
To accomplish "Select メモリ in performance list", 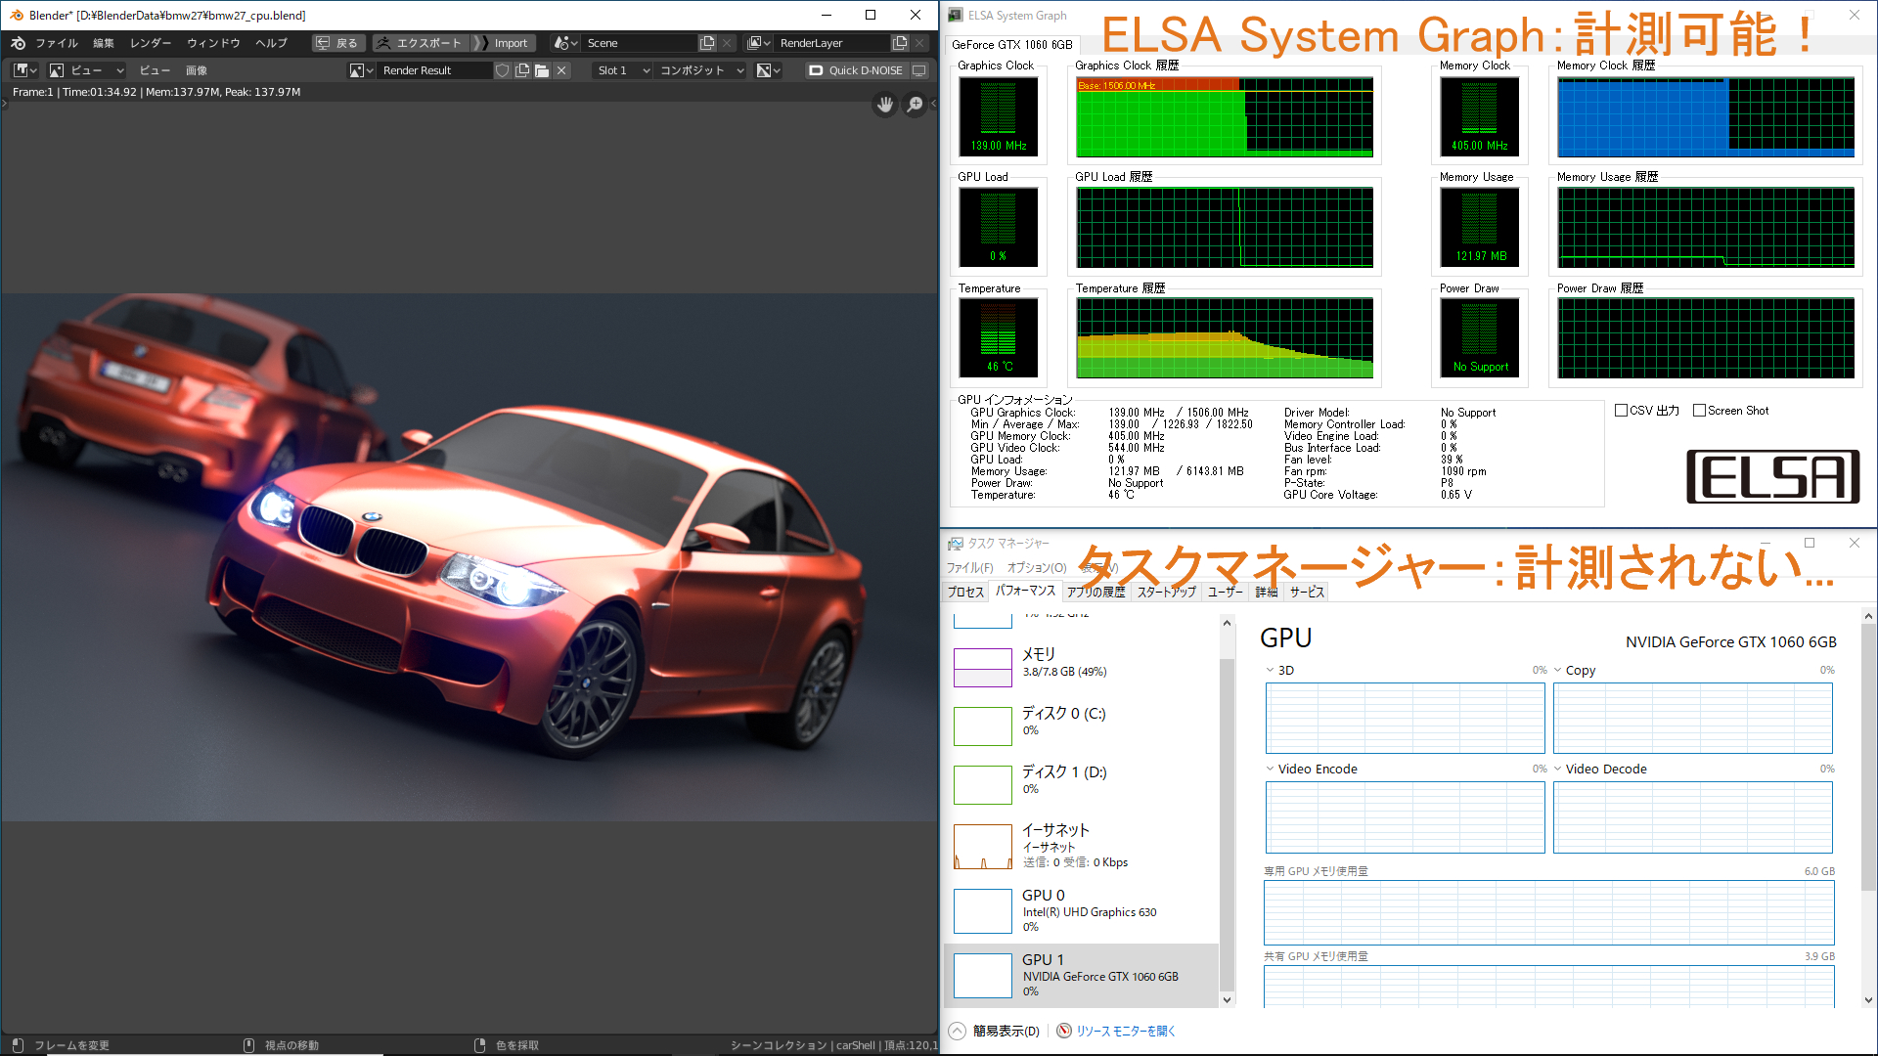I will (x=1082, y=666).
